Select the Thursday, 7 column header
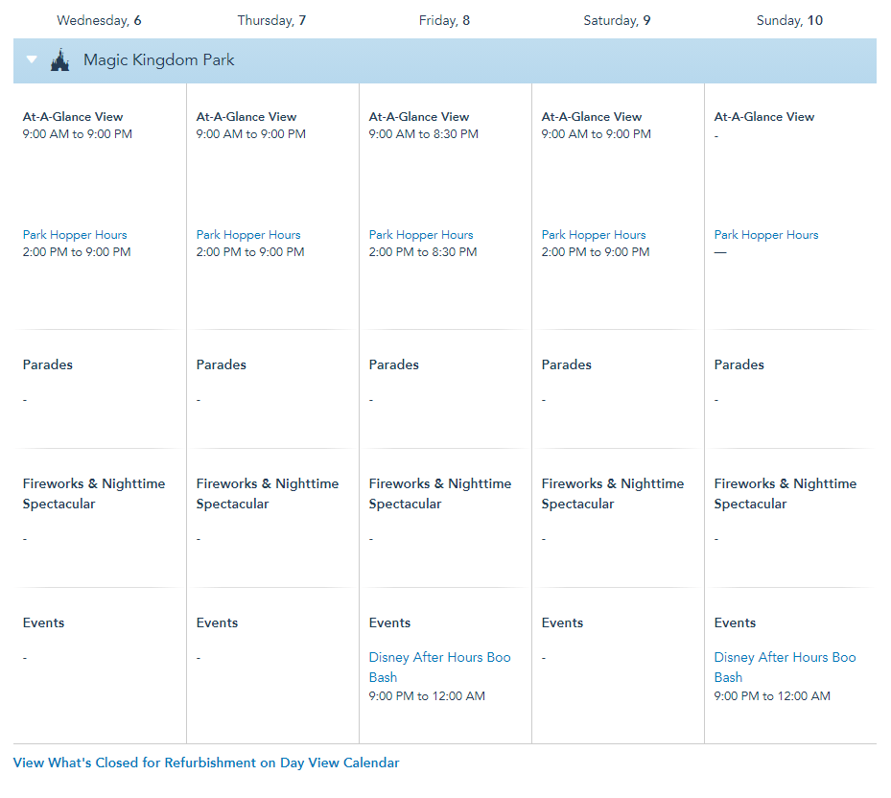The image size is (891, 798). click(x=271, y=20)
